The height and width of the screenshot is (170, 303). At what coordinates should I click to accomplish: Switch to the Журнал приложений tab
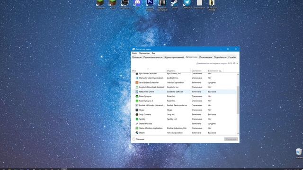click(174, 57)
